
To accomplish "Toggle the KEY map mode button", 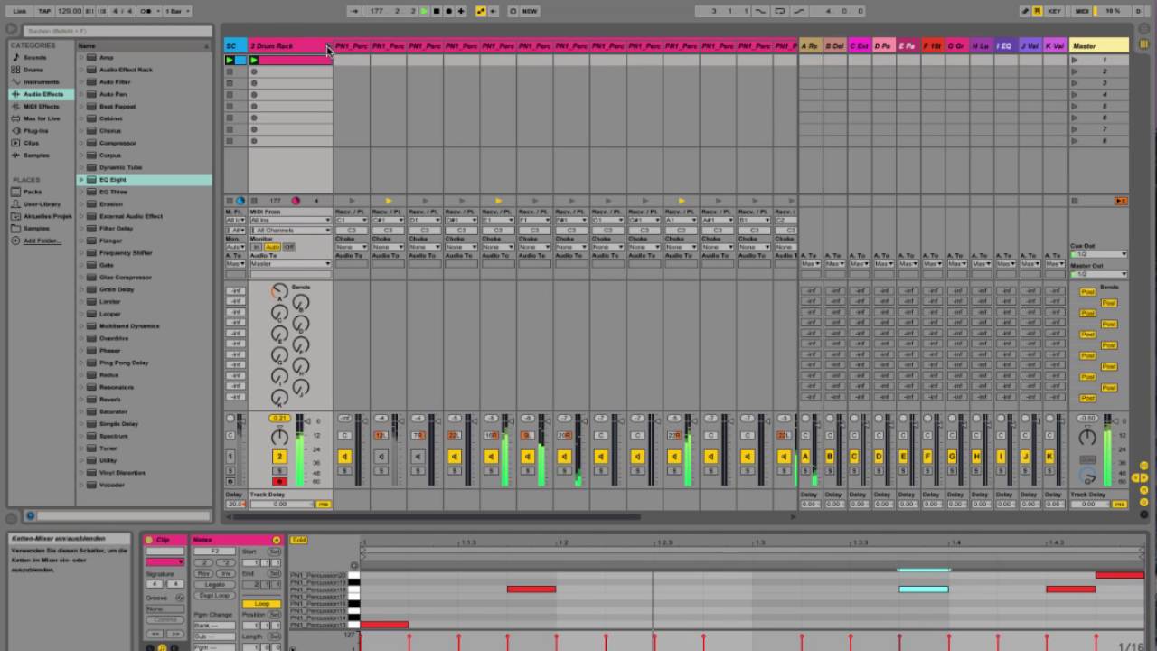I will tap(1055, 11).
